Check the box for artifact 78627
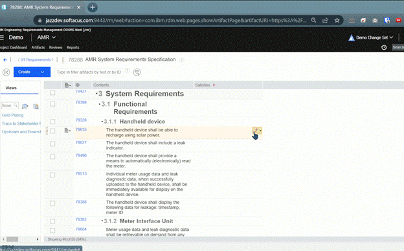This screenshot has width=404, height=251. click(52, 144)
